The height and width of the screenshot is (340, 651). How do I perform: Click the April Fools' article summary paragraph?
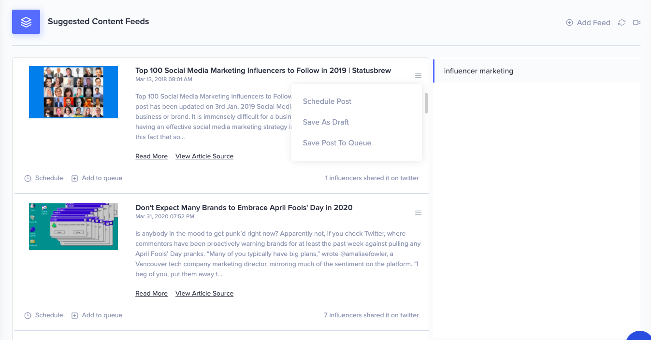[278, 254]
